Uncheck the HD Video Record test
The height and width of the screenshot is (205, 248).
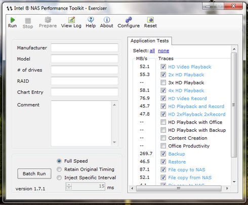(x=163, y=98)
